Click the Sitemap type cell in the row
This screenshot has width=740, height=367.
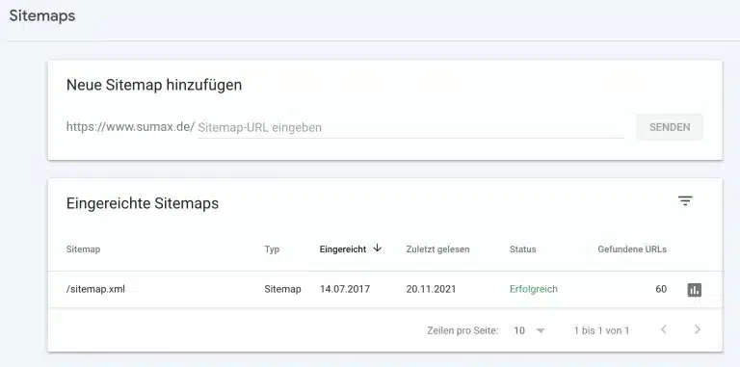click(x=282, y=289)
